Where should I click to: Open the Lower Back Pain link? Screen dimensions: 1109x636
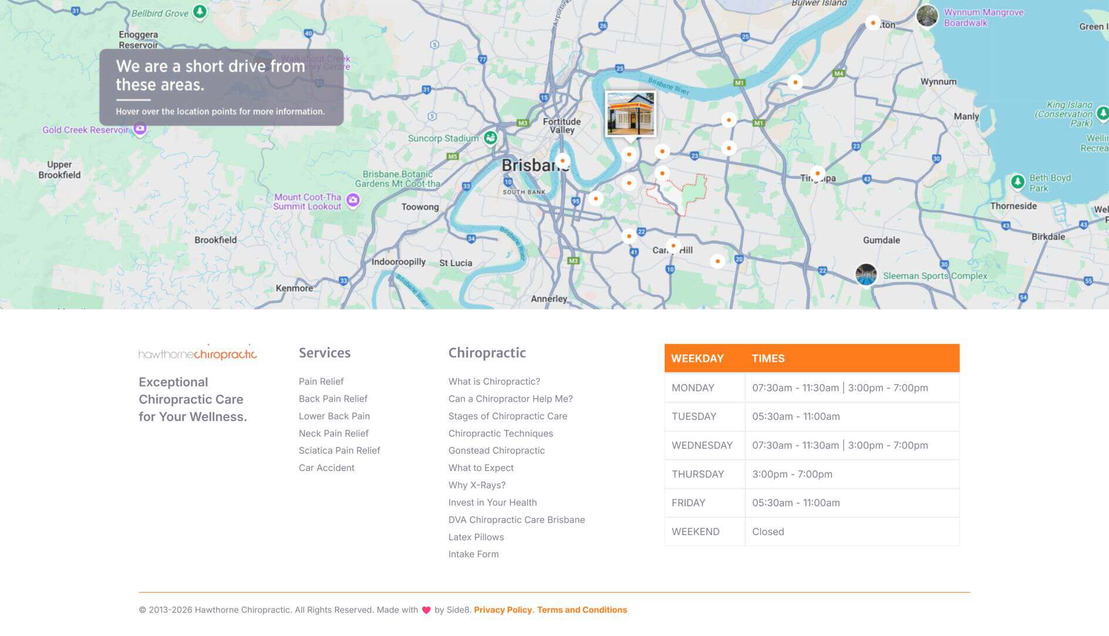pos(334,416)
